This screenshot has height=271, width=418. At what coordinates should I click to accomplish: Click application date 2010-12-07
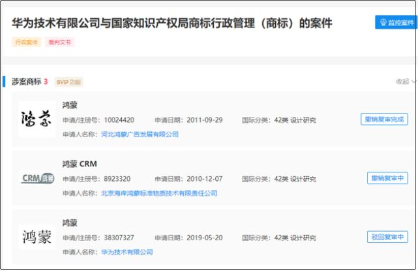coord(205,179)
